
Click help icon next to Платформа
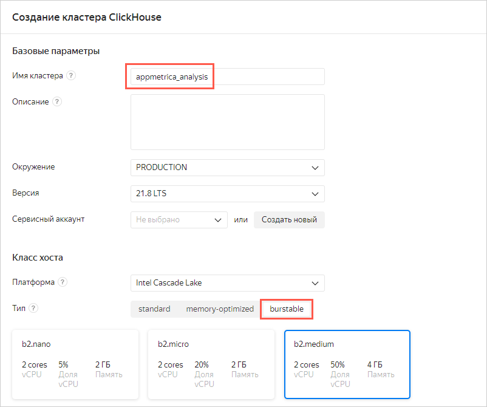tap(63, 282)
